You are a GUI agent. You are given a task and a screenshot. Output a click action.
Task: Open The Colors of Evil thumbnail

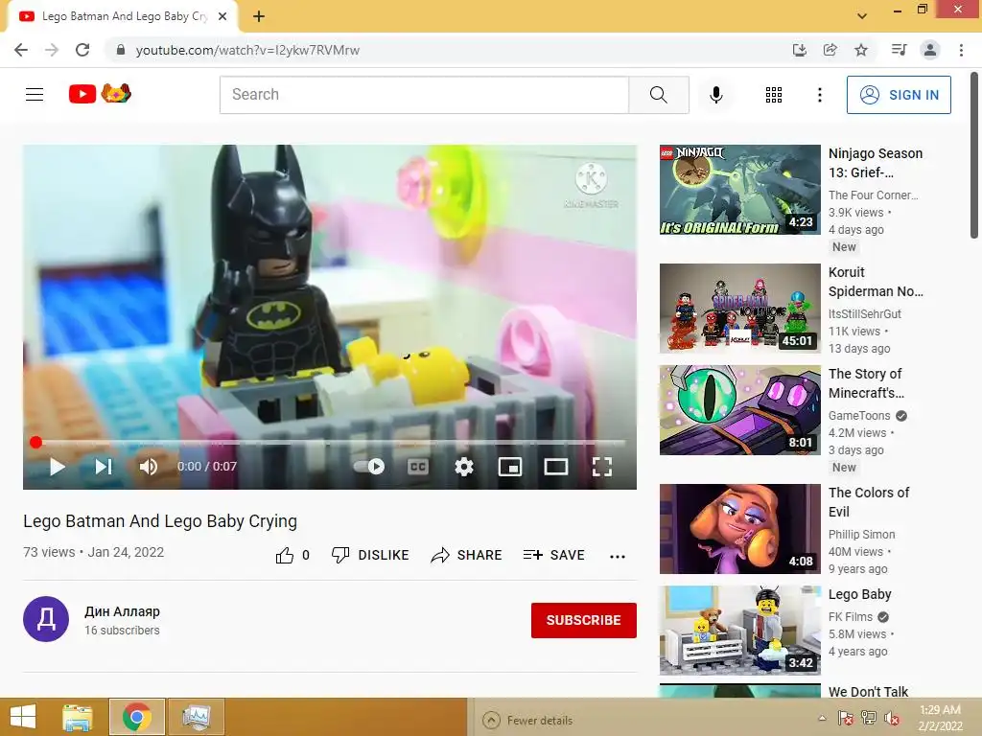pos(739,529)
